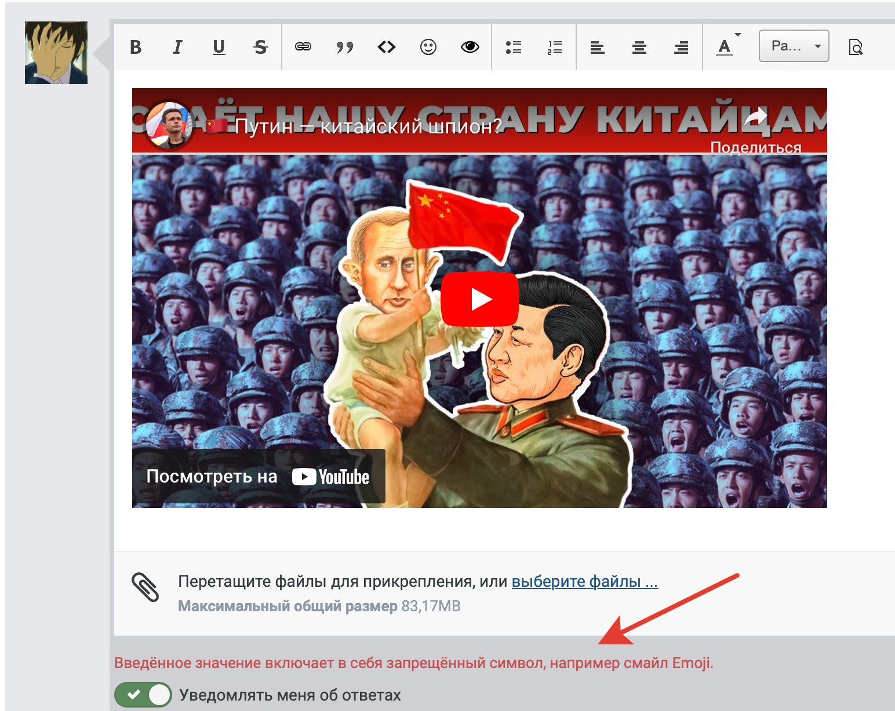895x711 pixels.
Task: Click the forbidden symbol error message
Action: coord(414,663)
